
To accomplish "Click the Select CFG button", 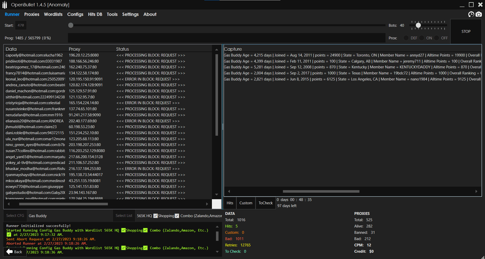I will (x=15, y=216).
